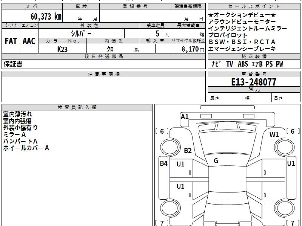This screenshot has height=226, width=302.
Task: Select the ナビ equipment label
Action: [x=216, y=64]
